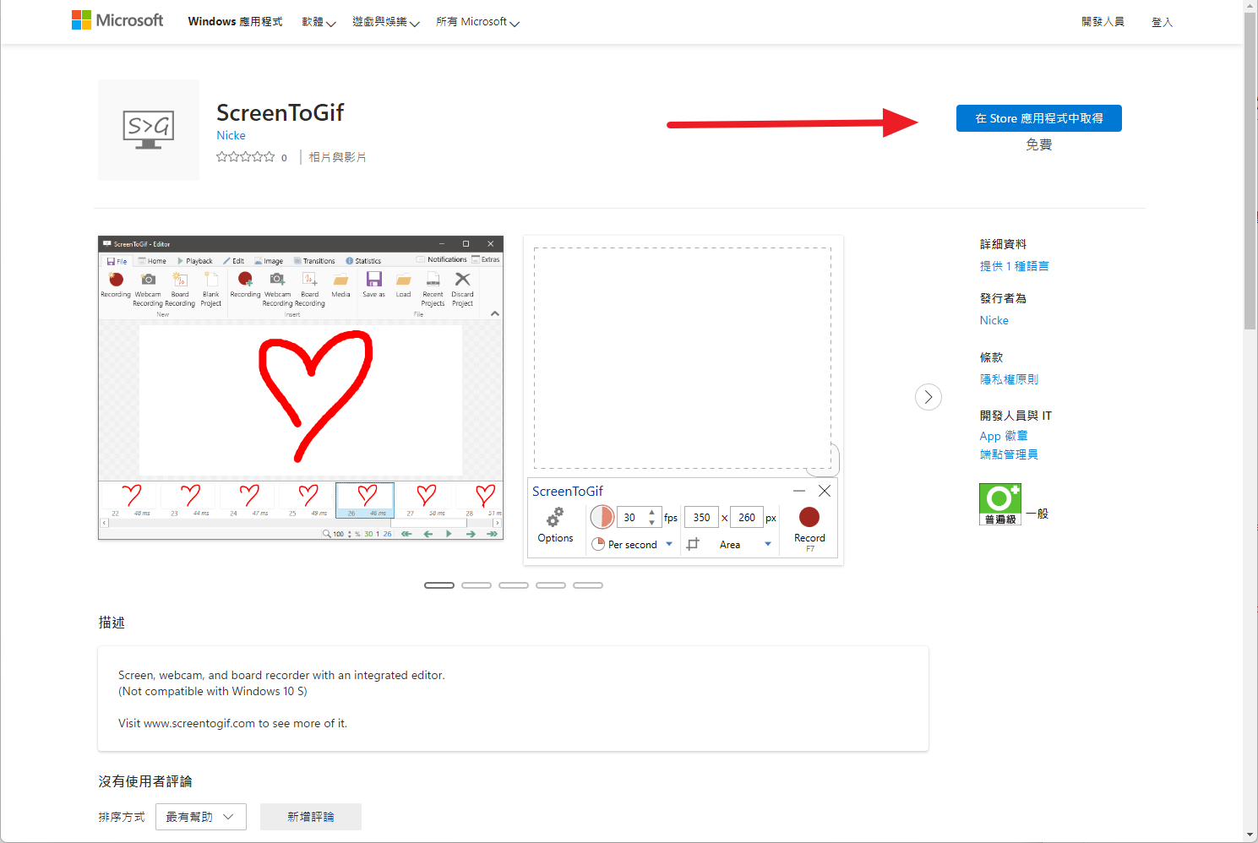1258x843 pixels.
Task: Expand the 所有 Microsoft menu
Action: click(477, 22)
